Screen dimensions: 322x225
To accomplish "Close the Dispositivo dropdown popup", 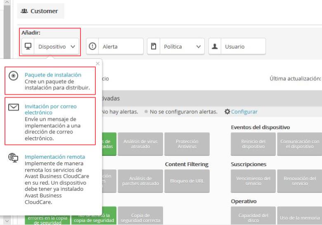I will point(97,63).
